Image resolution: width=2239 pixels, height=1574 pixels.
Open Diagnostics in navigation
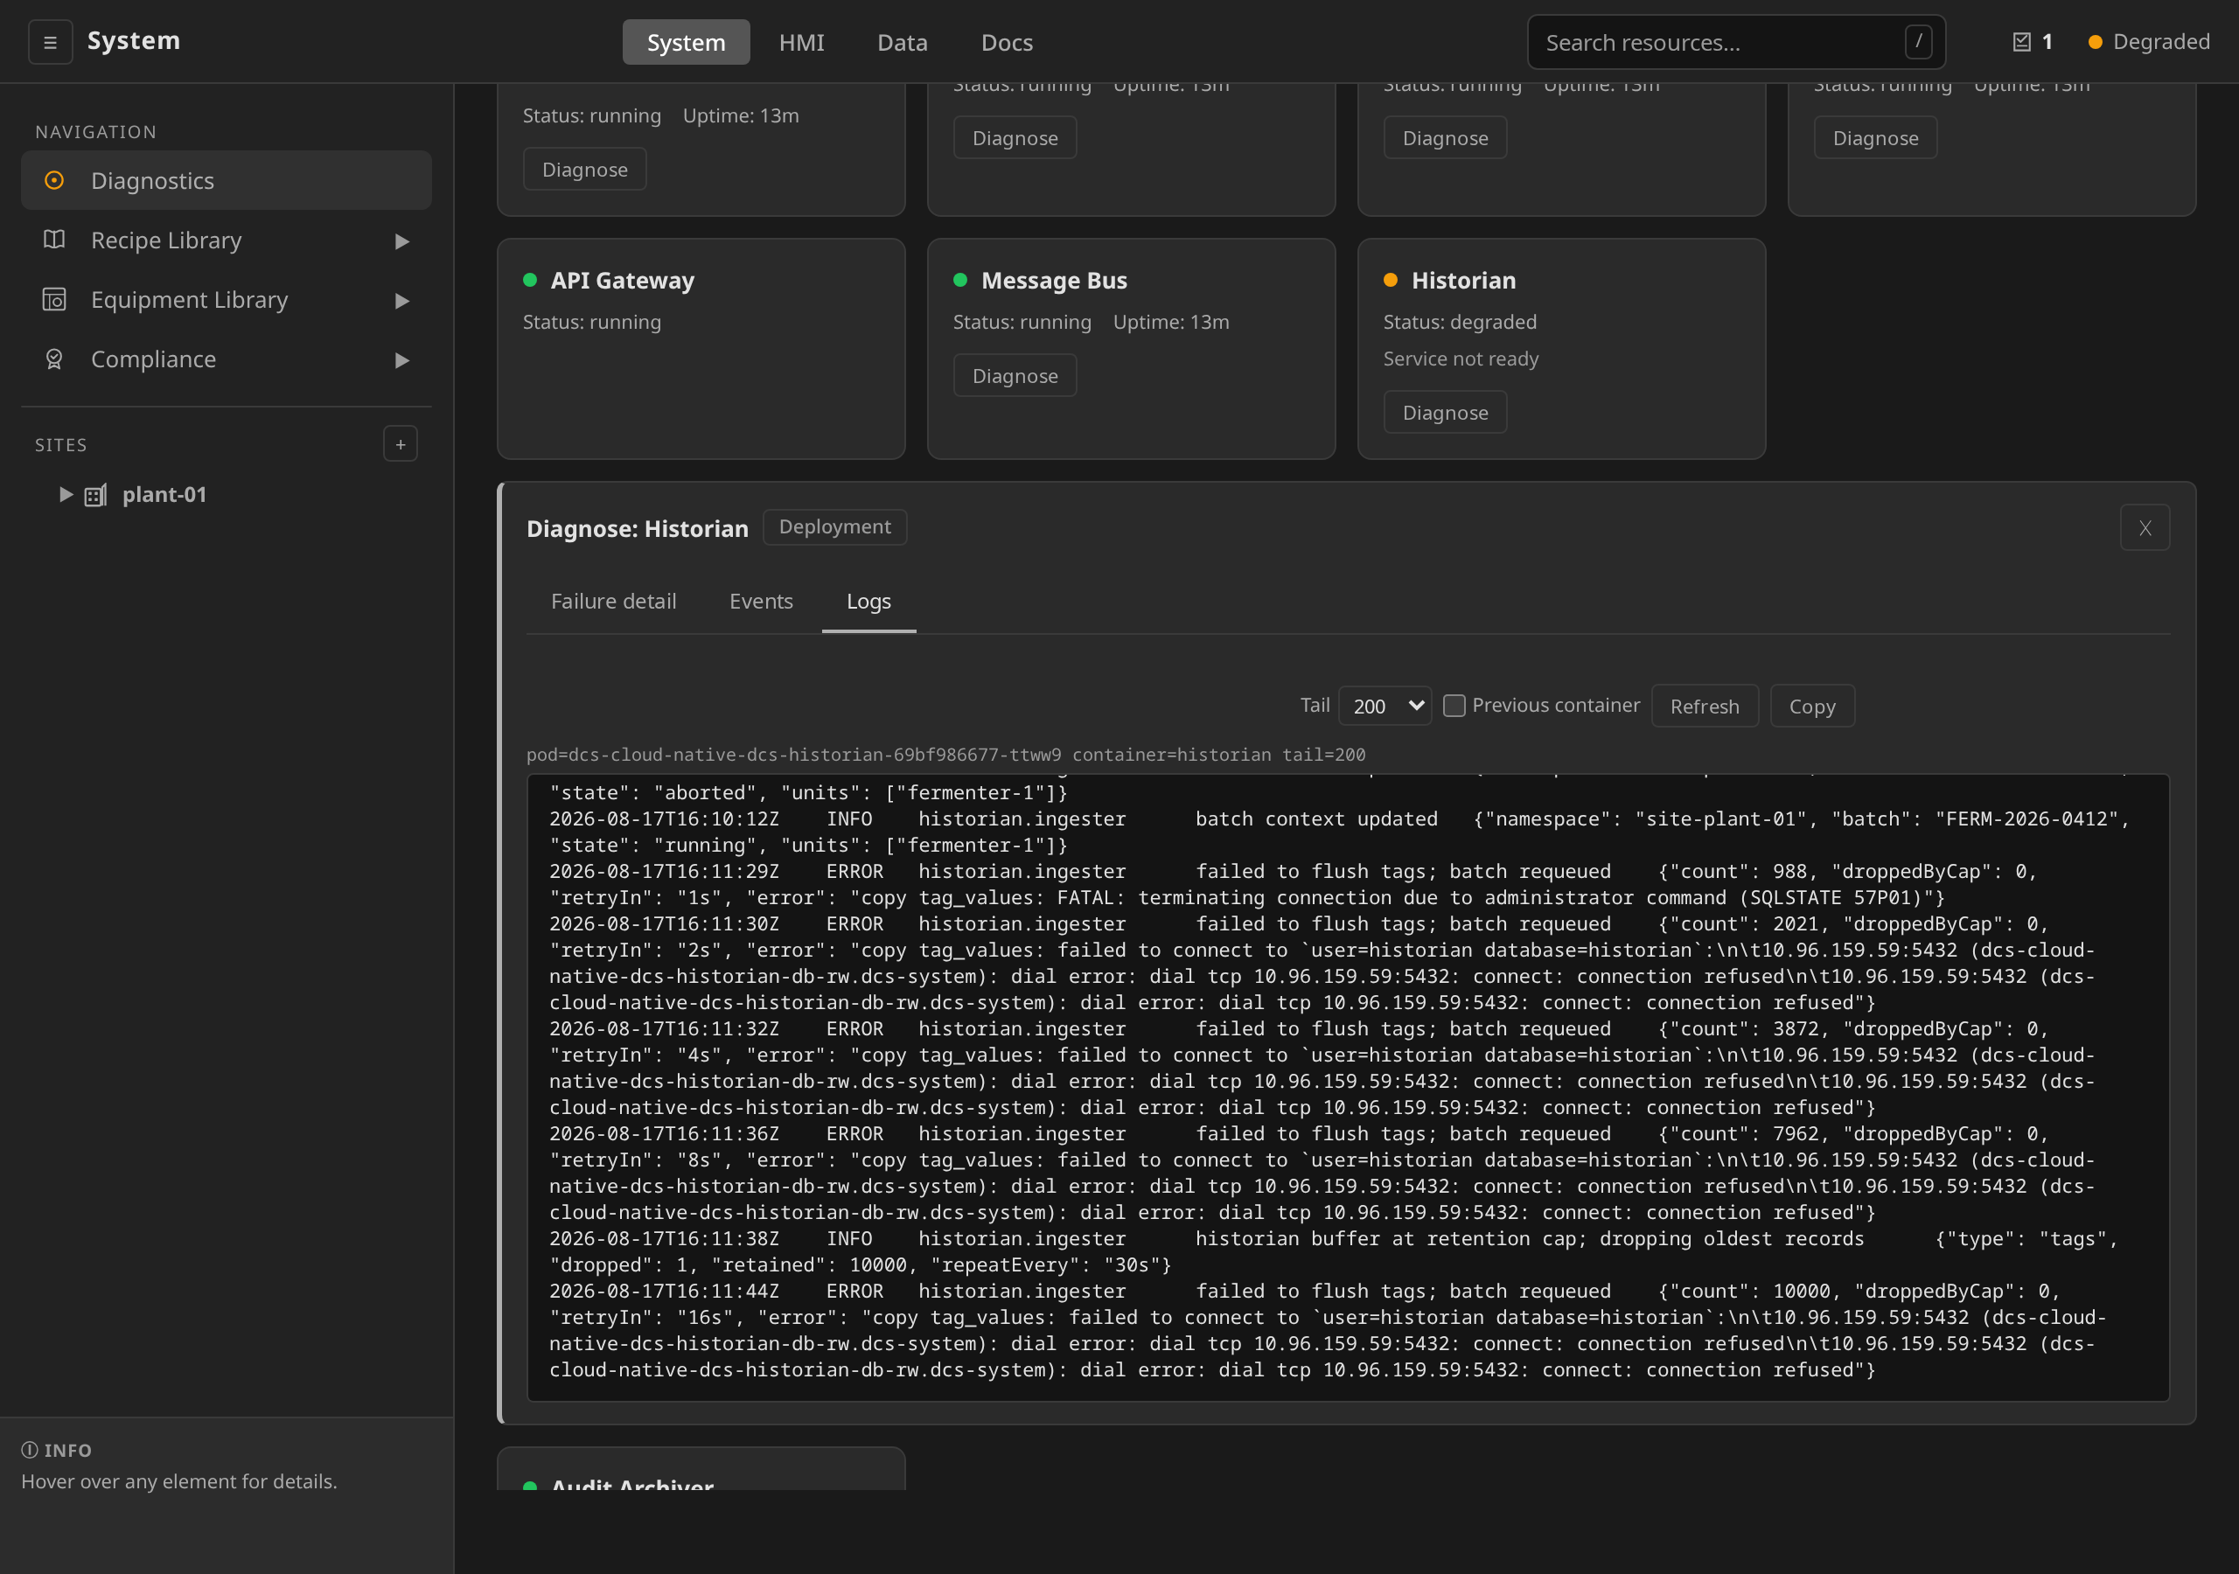pos(227,180)
